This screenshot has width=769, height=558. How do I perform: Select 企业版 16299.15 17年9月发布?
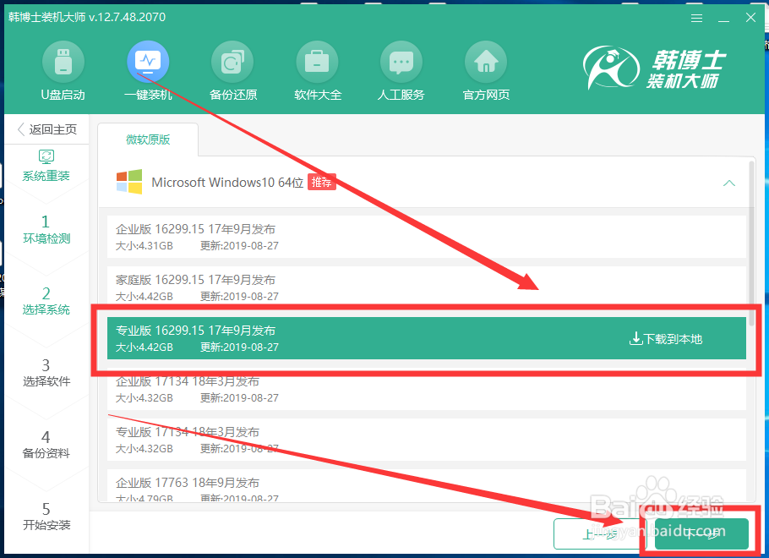tap(426, 237)
